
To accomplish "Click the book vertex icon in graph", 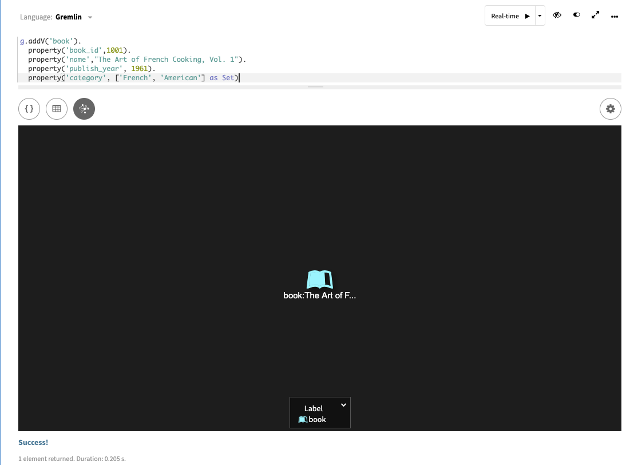I will (320, 279).
